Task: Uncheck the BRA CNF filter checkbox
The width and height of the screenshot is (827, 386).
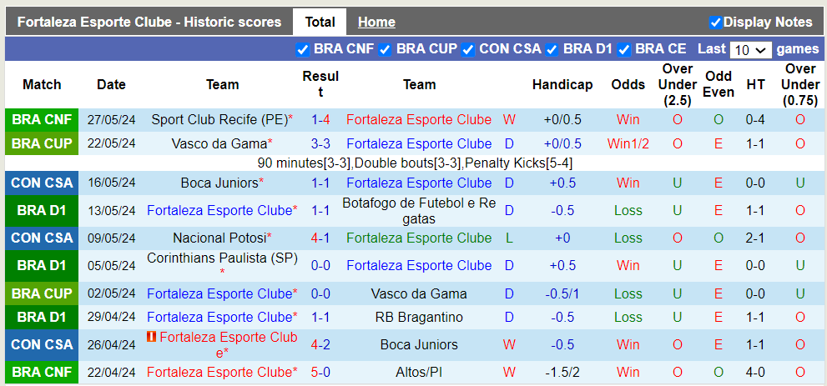Action: 303,49
